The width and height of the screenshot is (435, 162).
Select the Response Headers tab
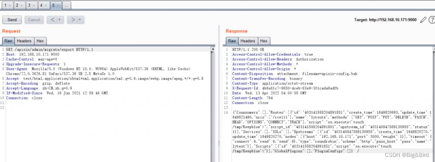[x=248, y=41]
